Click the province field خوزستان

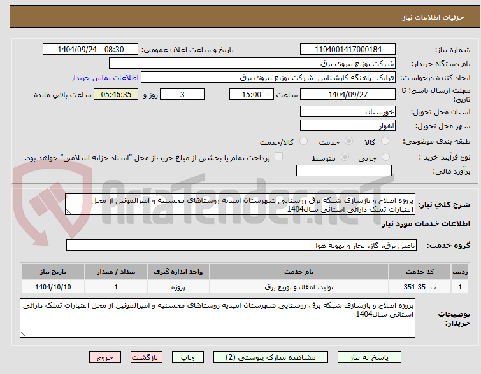(348, 111)
